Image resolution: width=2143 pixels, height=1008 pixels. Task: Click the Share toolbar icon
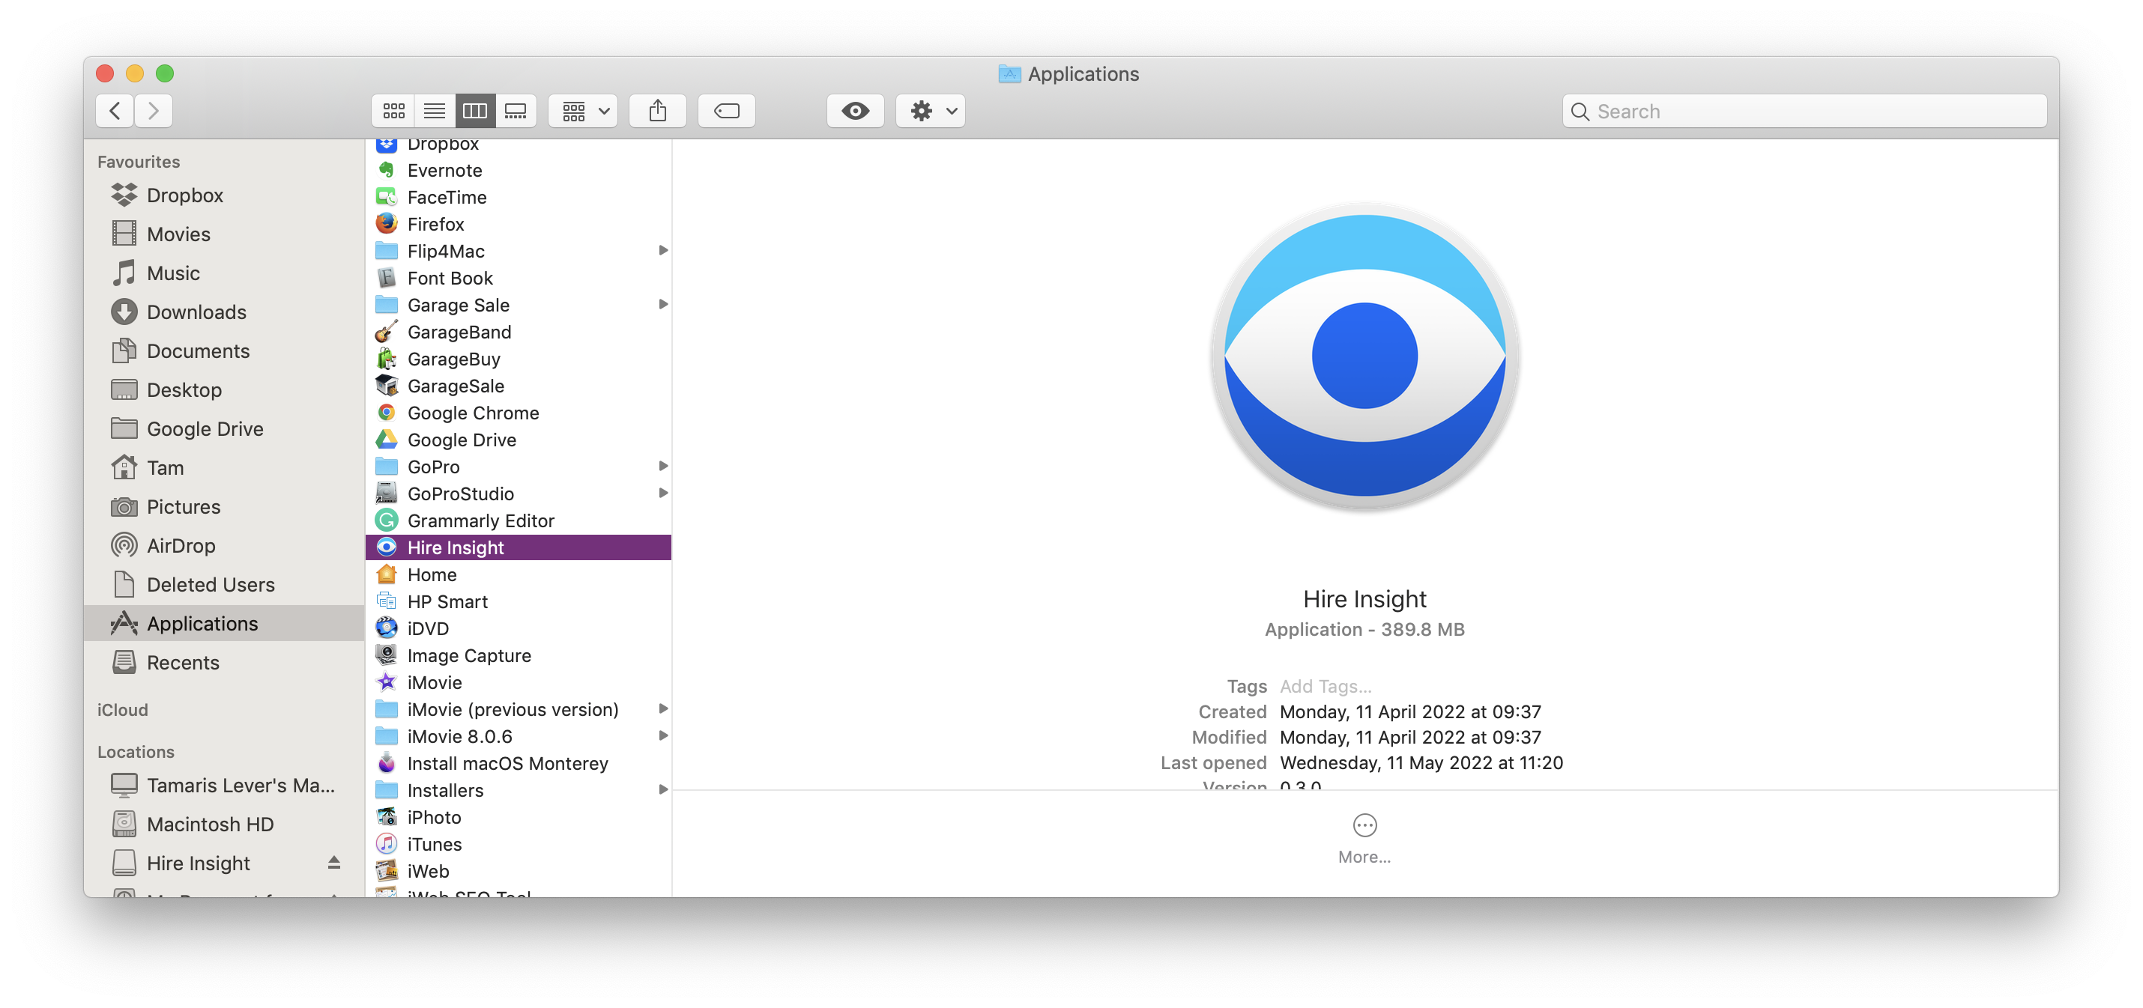point(657,111)
